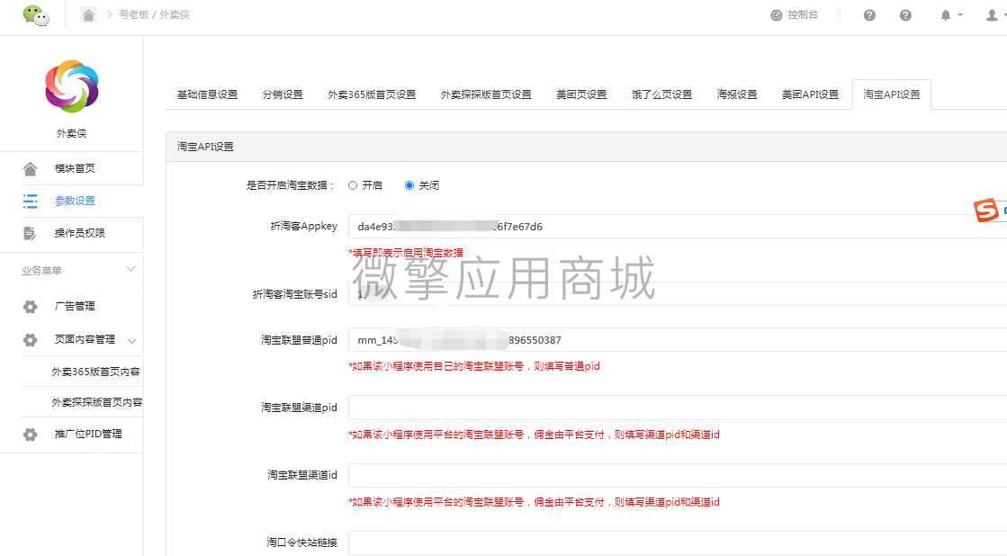The height and width of the screenshot is (556, 1007).
Task: Click the 广告管理 gear icon
Action: [x=31, y=306]
